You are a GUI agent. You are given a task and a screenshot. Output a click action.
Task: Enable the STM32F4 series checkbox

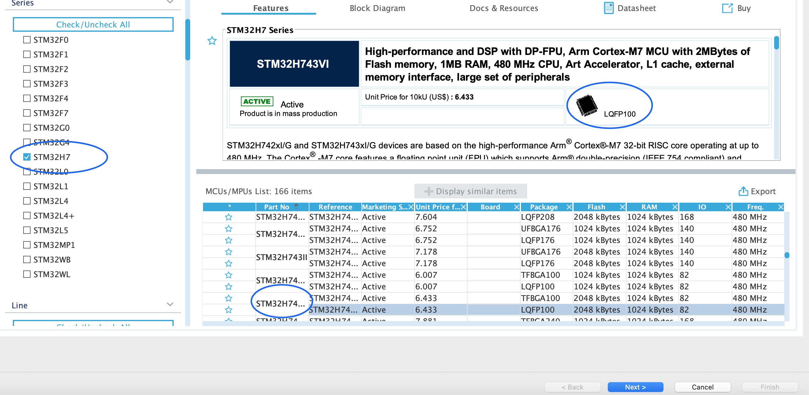pyautogui.click(x=27, y=98)
